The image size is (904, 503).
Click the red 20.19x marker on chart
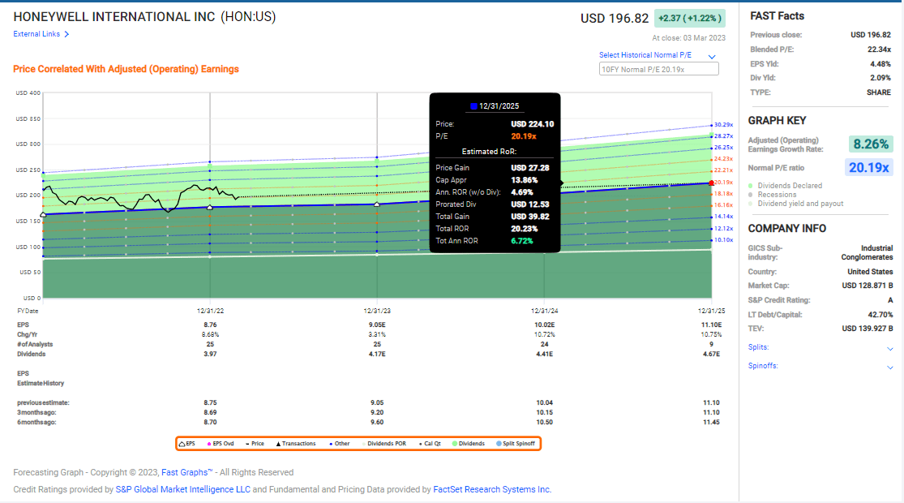(x=711, y=183)
